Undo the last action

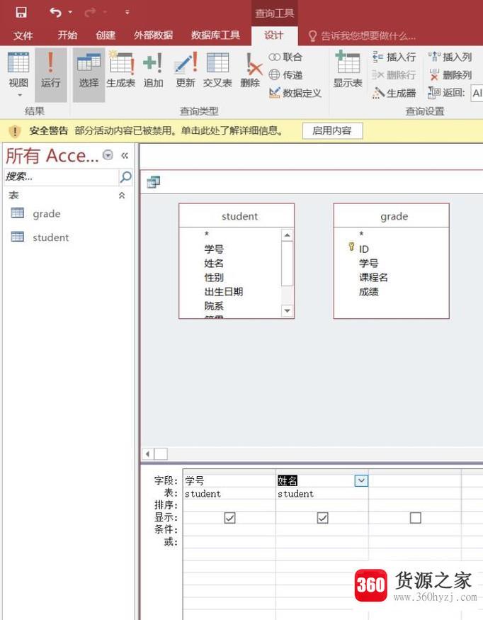pyautogui.click(x=56, y=12)
